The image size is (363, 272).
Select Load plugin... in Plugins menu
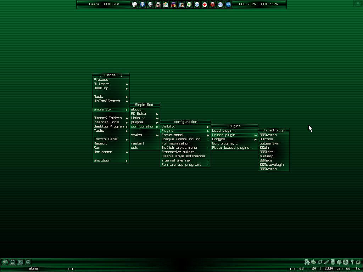click(x=224, y=131)
